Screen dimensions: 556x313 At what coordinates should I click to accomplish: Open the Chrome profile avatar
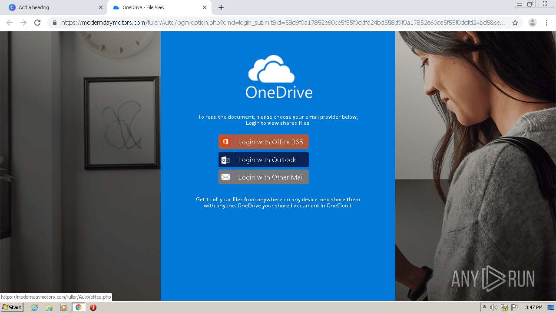tap(533, 23)
